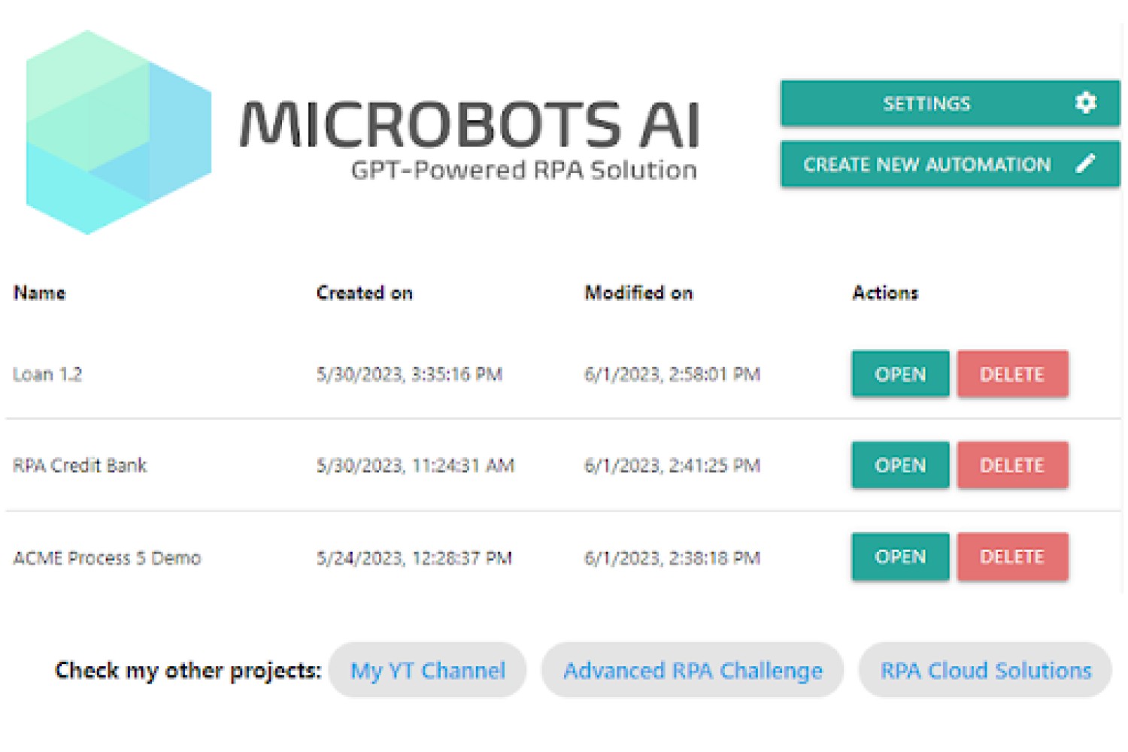
Task: Click created date 5/30/2023, 11:24:31 AM
Action: [x=415, y=465]
